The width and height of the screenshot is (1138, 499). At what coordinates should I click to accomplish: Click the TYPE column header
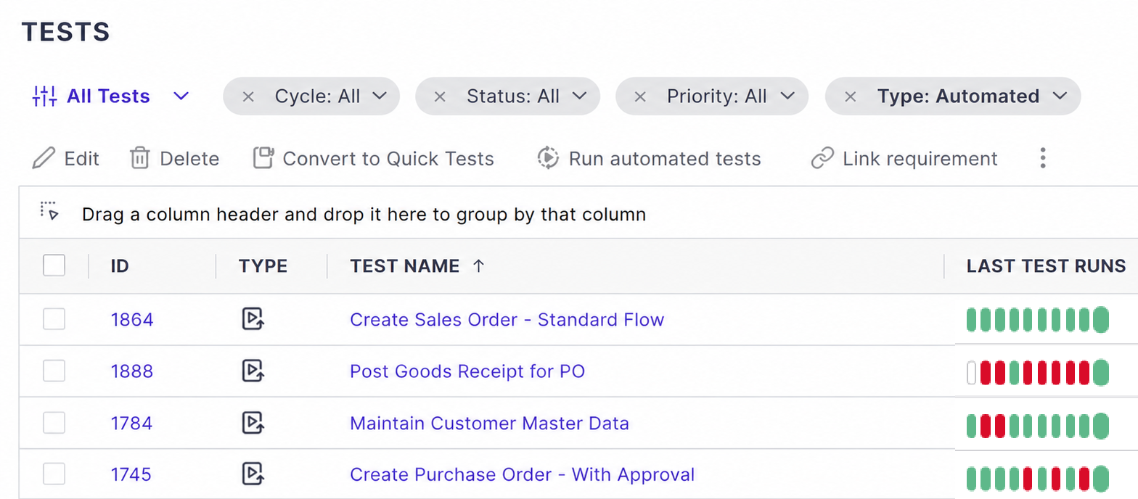263,266
